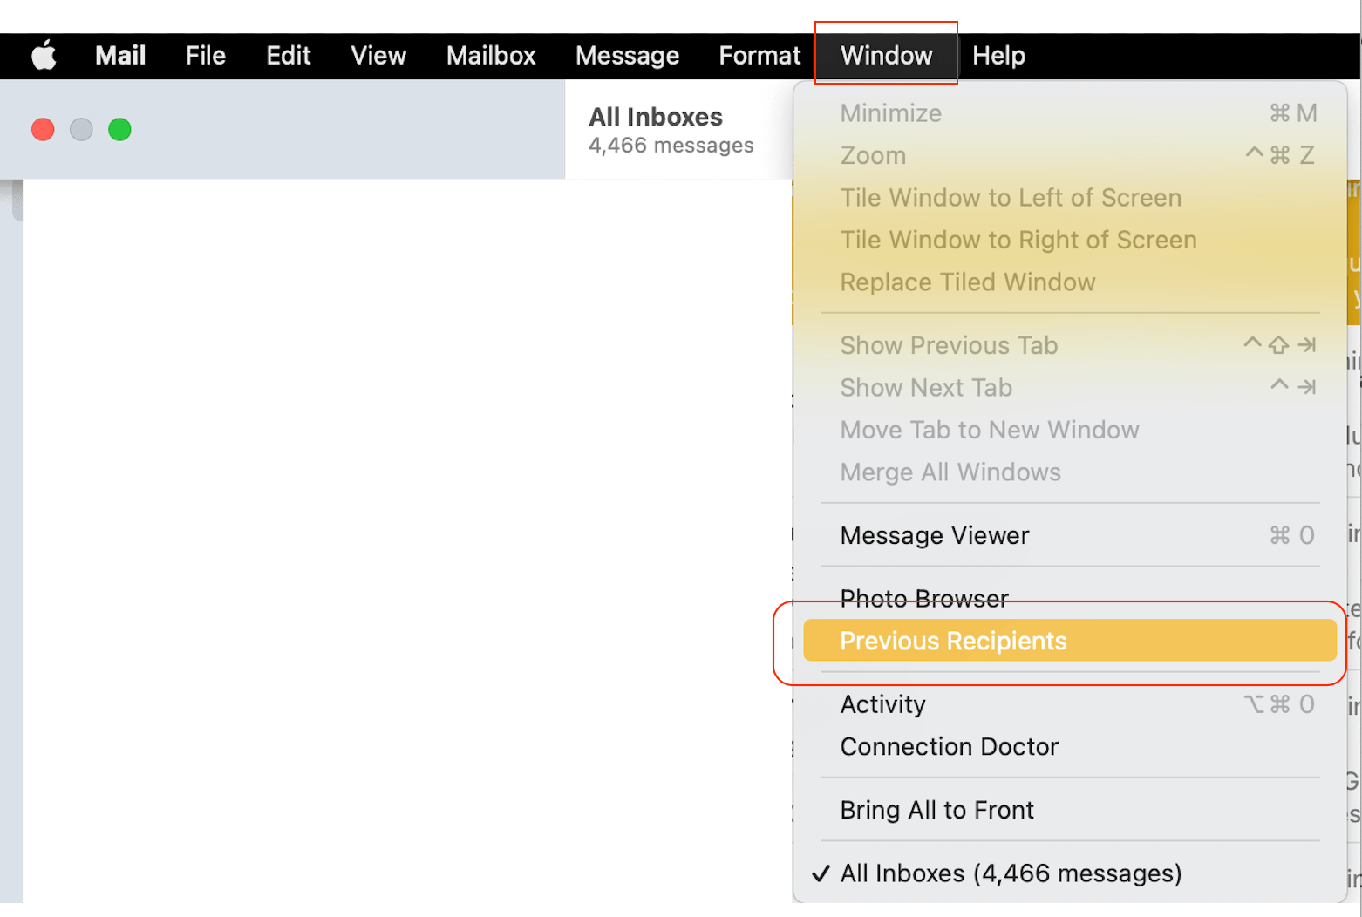The width and height of the screenshot is (1362, 917).
Task: Open the Format menu
Action: tap(759, 55)
